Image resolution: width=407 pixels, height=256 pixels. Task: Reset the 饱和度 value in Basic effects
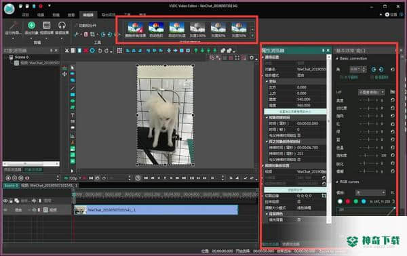(393, 155)
